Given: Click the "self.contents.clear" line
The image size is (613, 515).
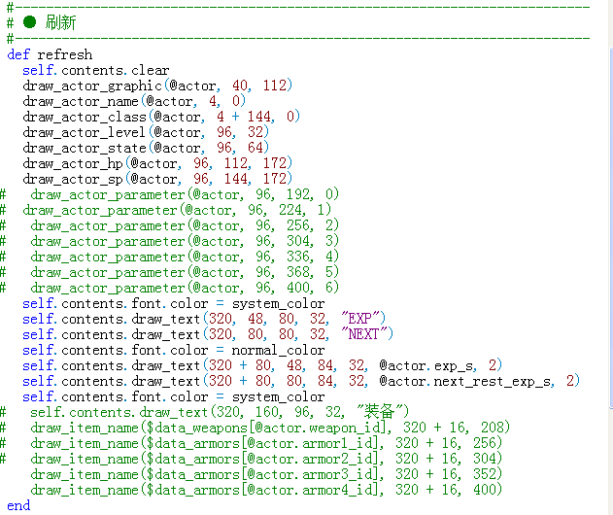Looking at the screenshot, I should click(x=96, y=70).
